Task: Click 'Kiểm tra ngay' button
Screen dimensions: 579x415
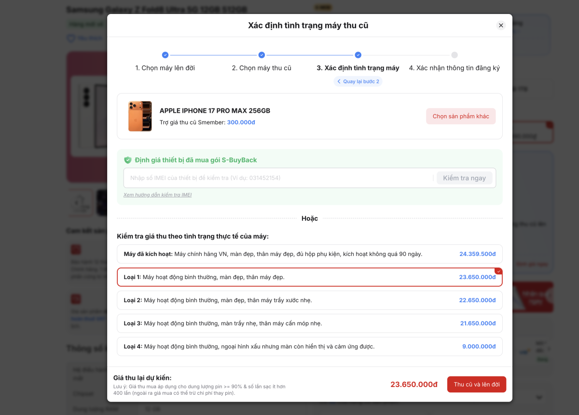Action: click(x=464, y=178)
